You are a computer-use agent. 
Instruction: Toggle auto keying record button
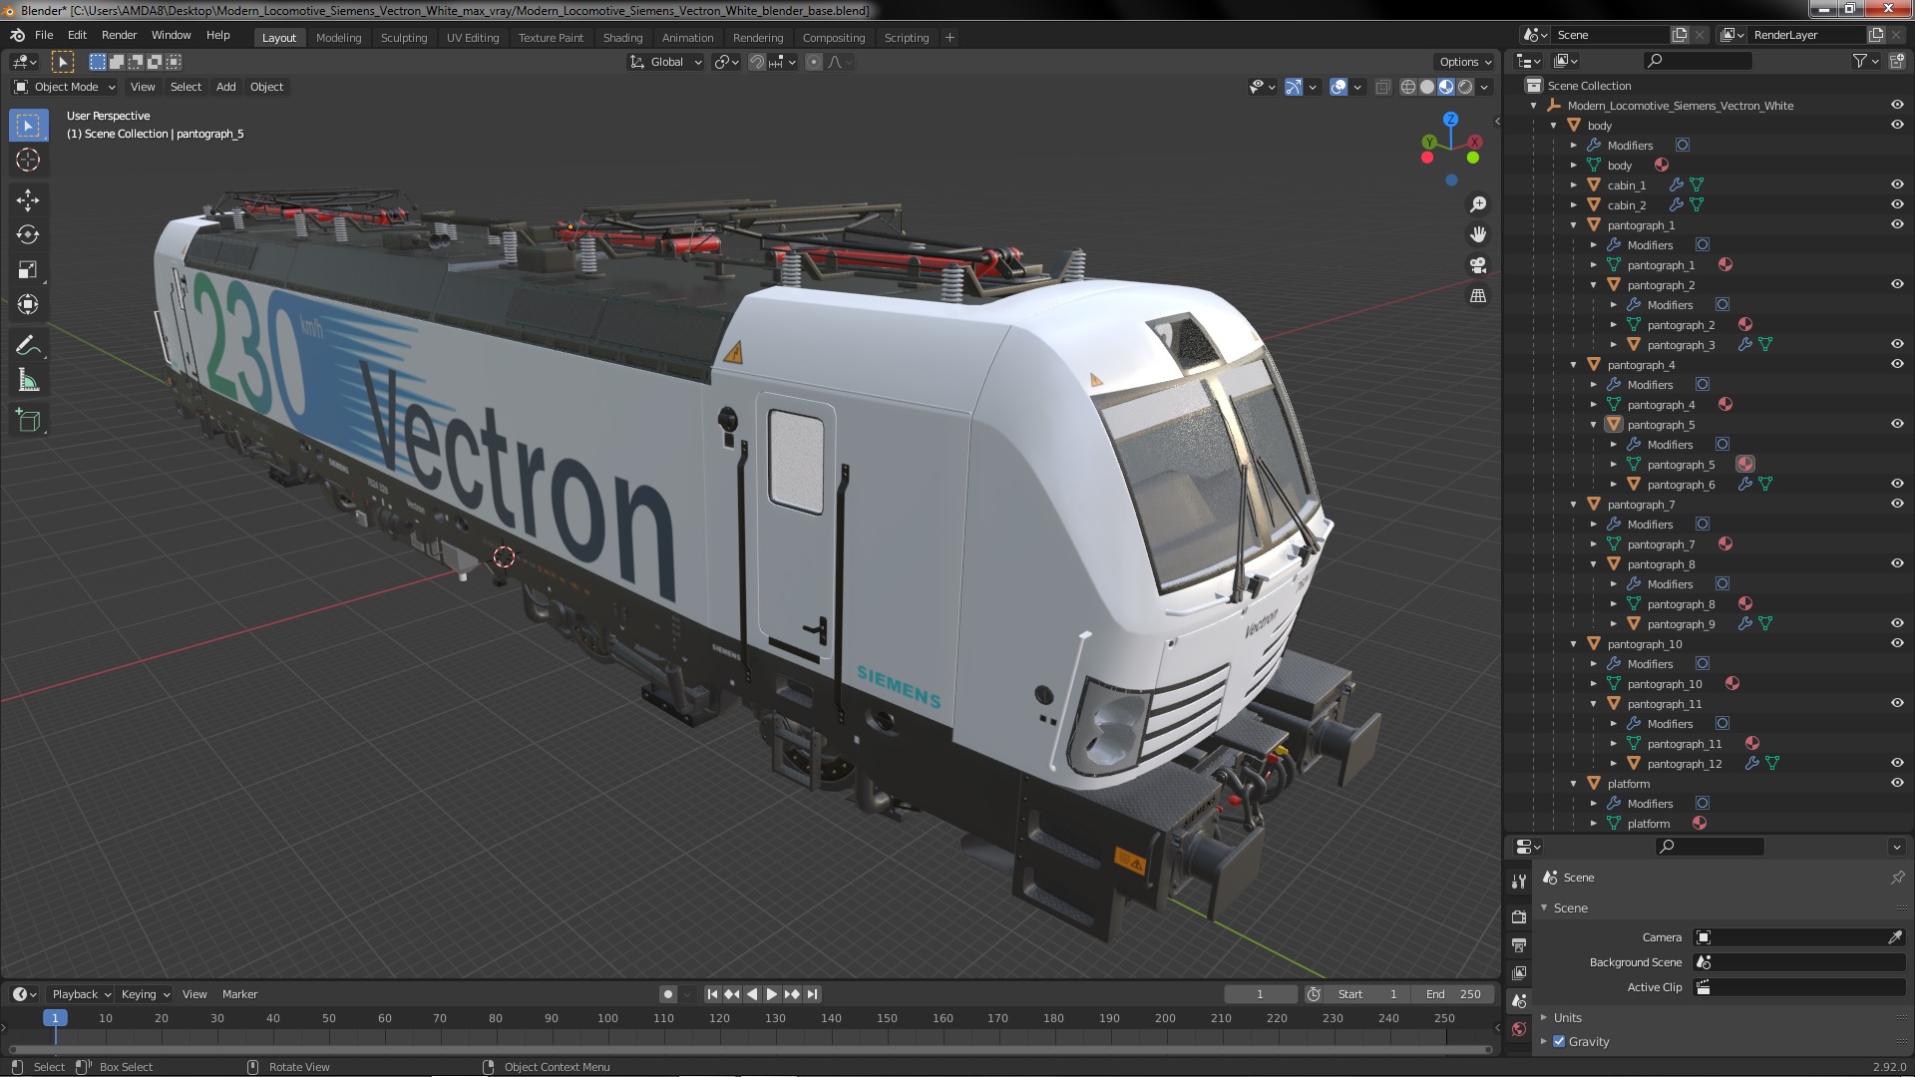click(x=667, y=994)
